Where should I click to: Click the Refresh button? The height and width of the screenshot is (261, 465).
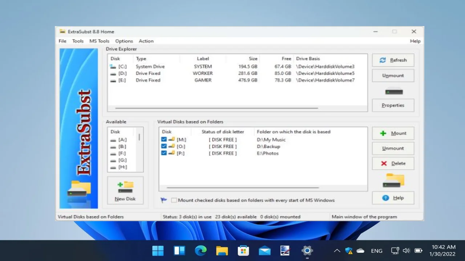(x=393, y=60)
